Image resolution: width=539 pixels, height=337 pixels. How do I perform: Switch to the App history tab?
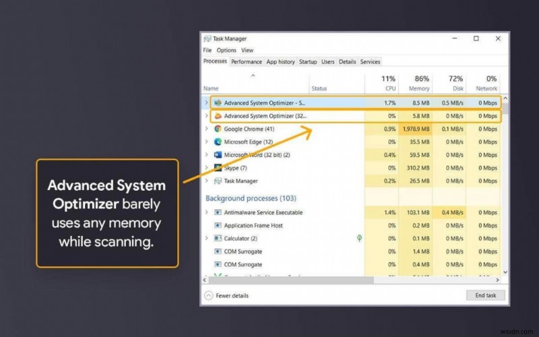pos(280,62)
